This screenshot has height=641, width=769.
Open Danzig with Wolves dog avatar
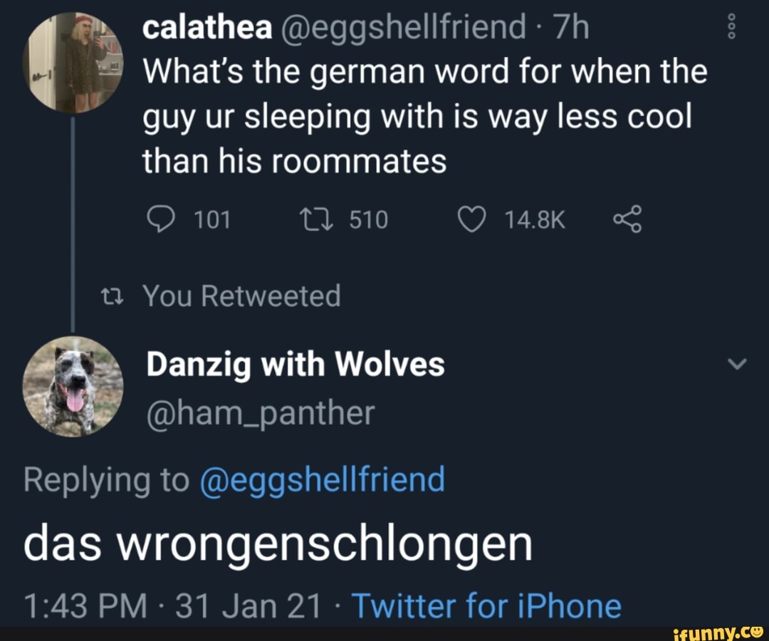tap(73, 387)
